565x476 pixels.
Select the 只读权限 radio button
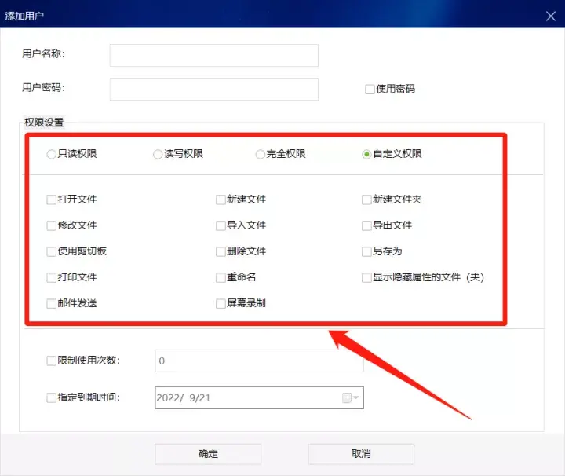[x=51, y=154]
